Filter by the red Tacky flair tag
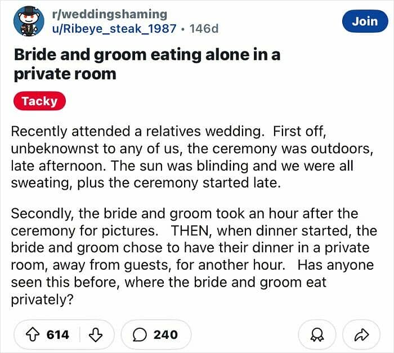Image resolution: width=394 pixels, height=353 pixels. click(x=39, y=101)
